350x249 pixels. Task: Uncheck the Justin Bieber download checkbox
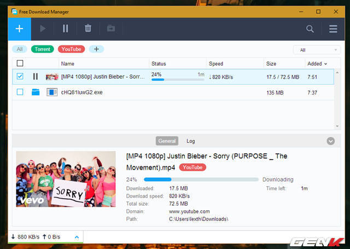[20, 77]
